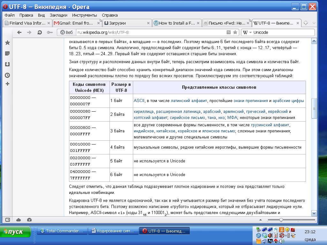Open the расширенная латиница link
This screenshot has height=245, width=327.
coord(178,111)
